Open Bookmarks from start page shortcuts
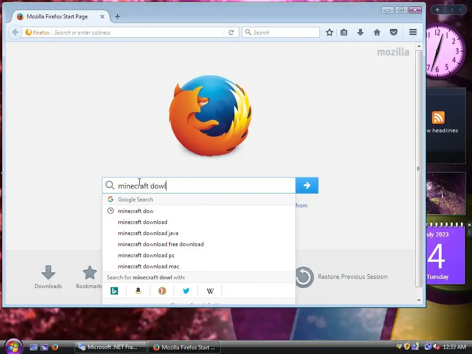This screenshot has height=354, width=472. (x=89, y=277)
